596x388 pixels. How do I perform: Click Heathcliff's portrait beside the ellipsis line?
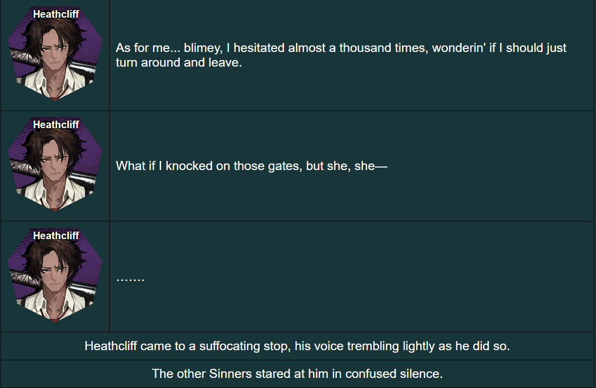click(55, 278)
